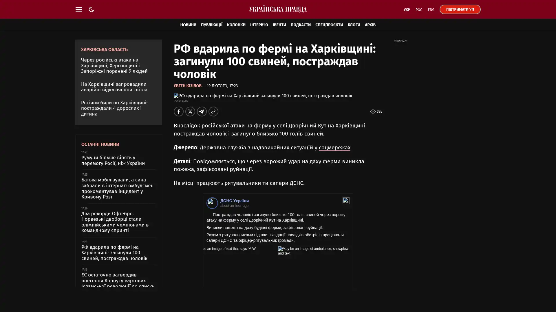Click the Українська правда logo
Screen dimensions: 556x312
(x=278, y=10)
